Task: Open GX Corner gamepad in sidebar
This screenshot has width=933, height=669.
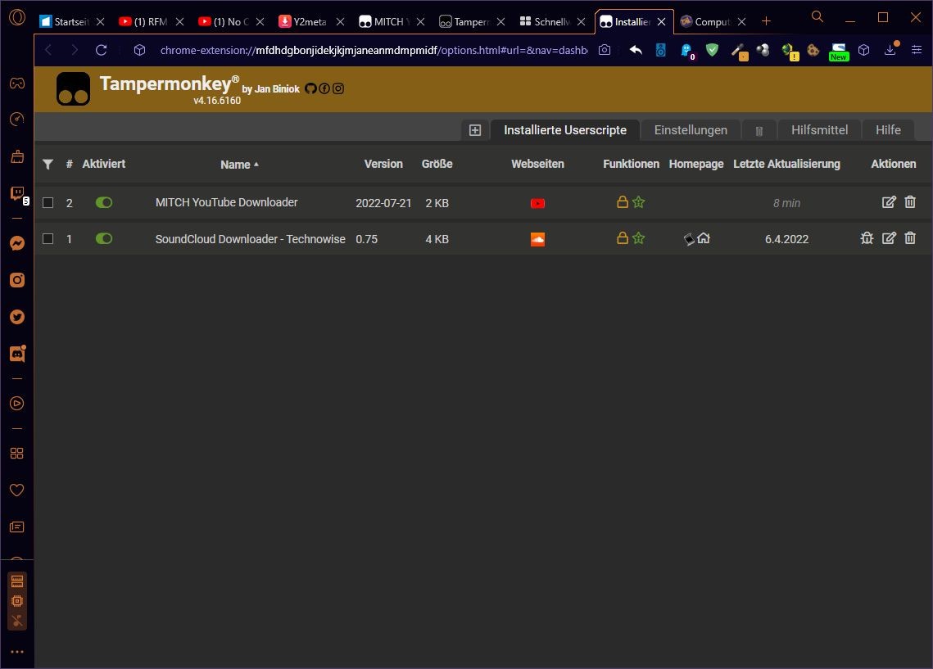Action: [17, 83]
